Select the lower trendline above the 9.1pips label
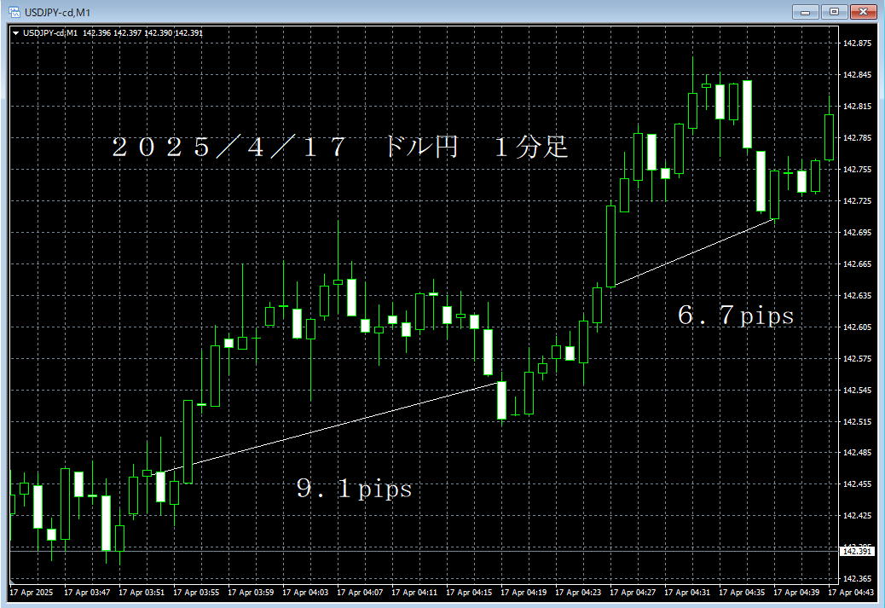This screenshot has height=608, width=885. (x=325, y=428)
